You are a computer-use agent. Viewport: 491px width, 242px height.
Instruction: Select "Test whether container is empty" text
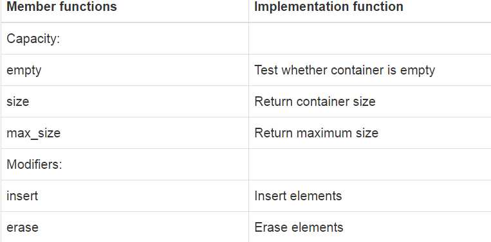344,70
